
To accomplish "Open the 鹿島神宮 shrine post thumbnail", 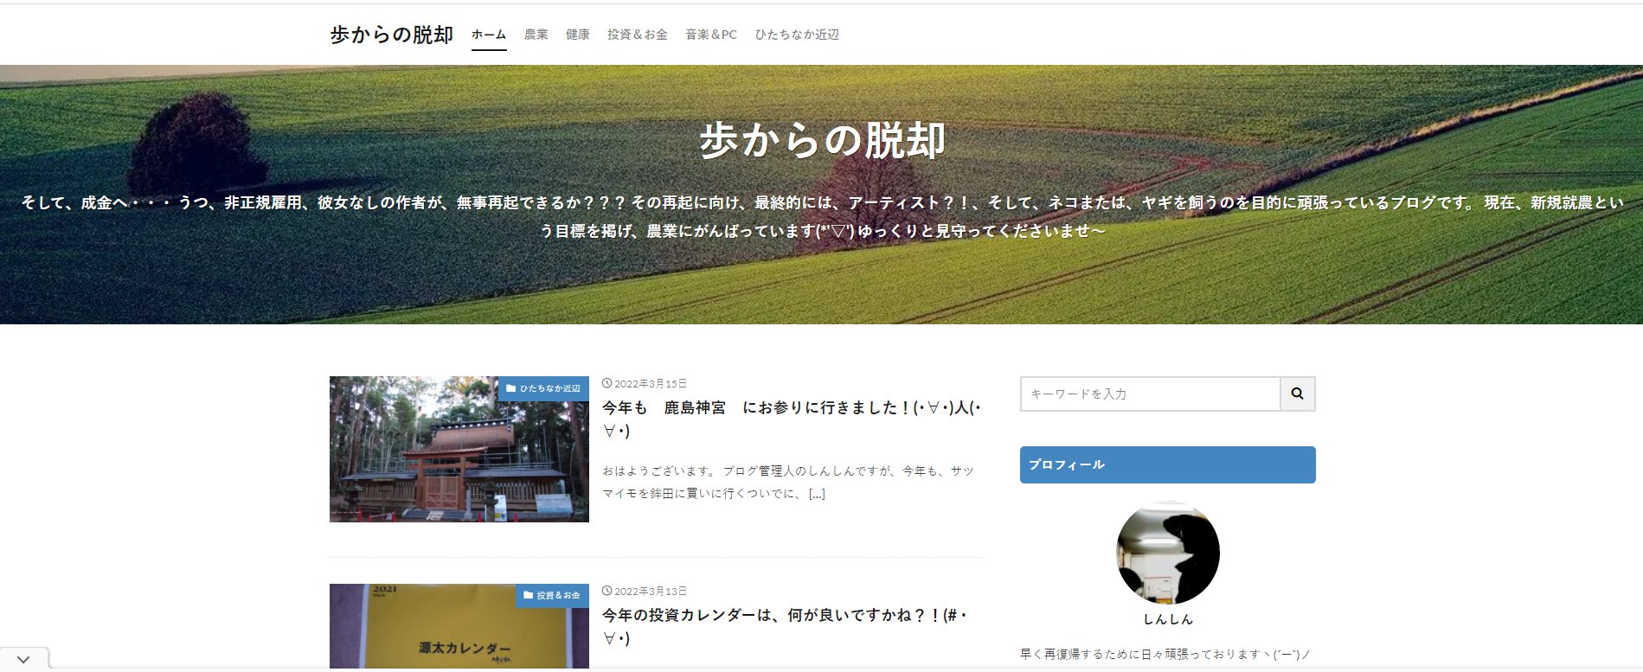I will click(459, 449).
